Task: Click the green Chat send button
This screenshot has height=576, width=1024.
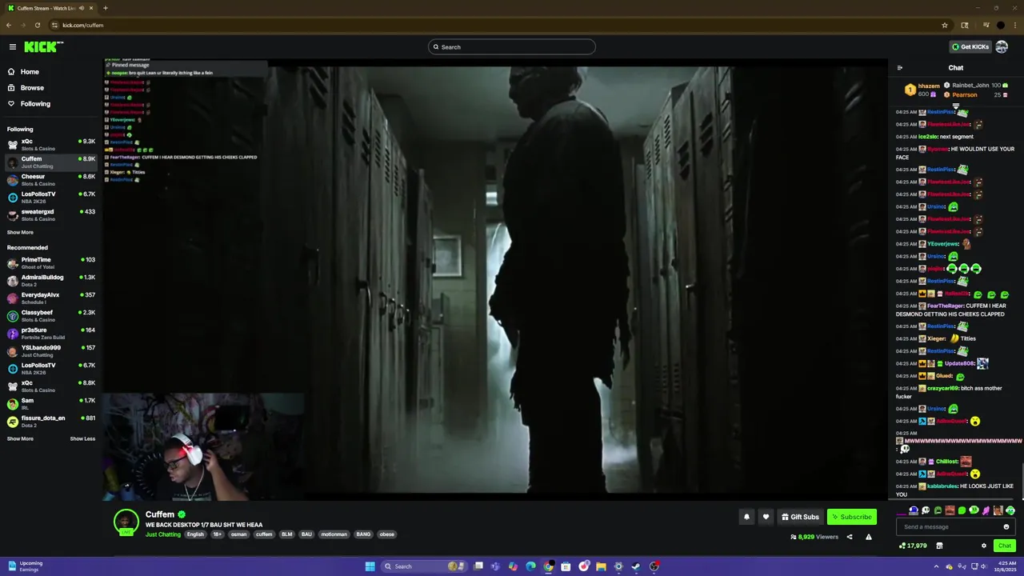Action: tap(1005, 546)
